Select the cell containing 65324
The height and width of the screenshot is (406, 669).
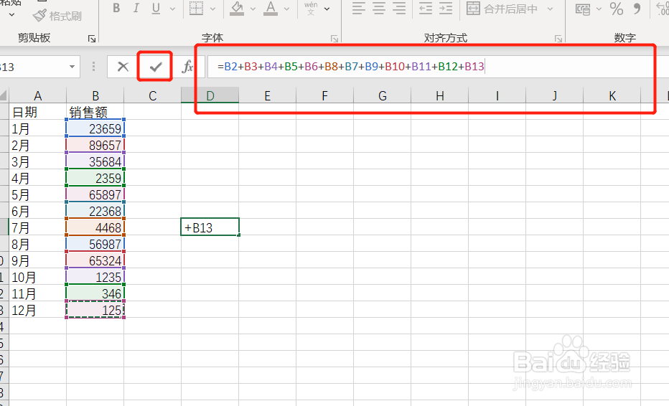coord(95,260)
